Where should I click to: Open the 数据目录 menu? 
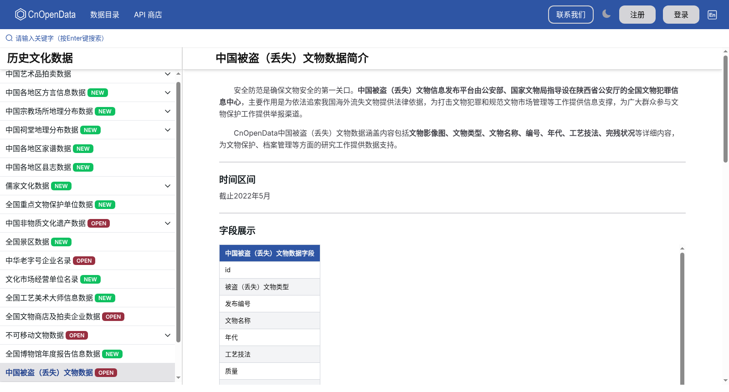(105, 15)
